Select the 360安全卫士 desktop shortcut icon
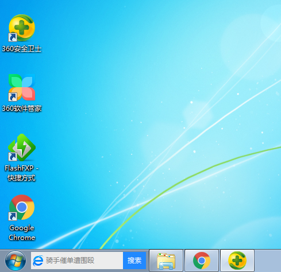281x272 pixels. [22, 28]
